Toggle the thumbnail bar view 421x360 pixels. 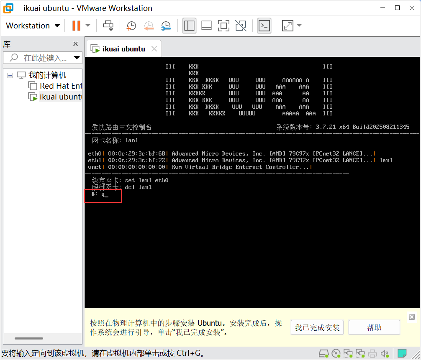[x=206, y=26]
